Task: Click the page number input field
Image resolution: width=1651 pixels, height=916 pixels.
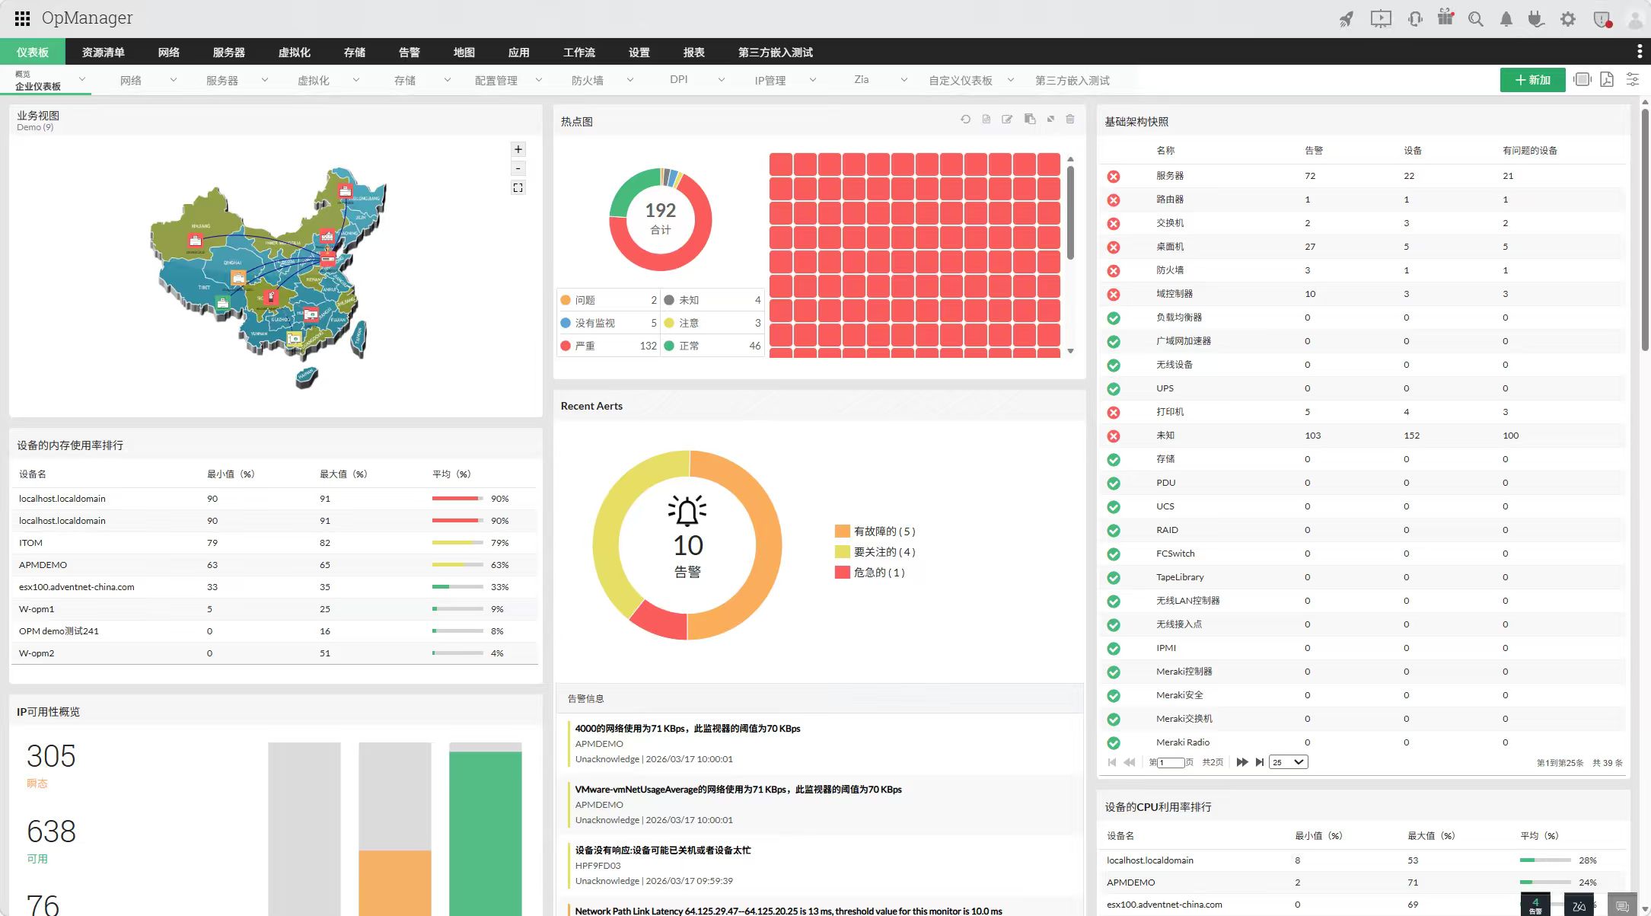Action: point(1171,762)
